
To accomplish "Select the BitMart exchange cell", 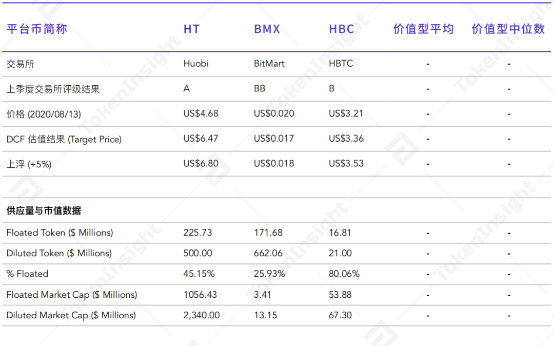I will (269, 64).
